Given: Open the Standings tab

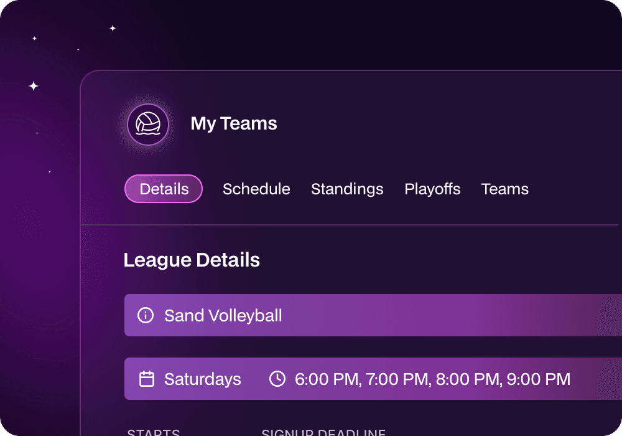Looking at the screenshot, I should coord(347,189).
